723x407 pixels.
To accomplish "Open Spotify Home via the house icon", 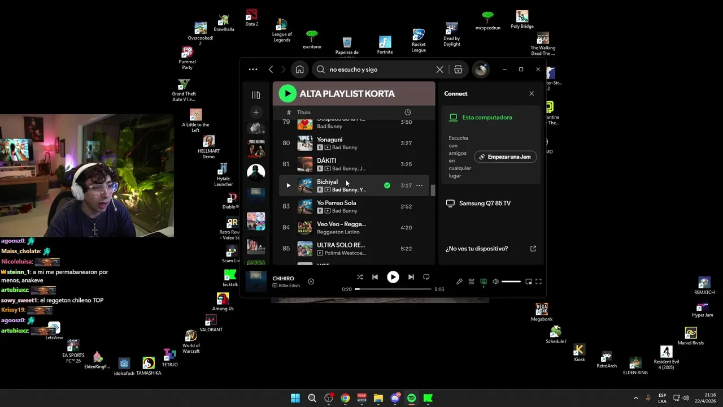I will pos(300,70).
